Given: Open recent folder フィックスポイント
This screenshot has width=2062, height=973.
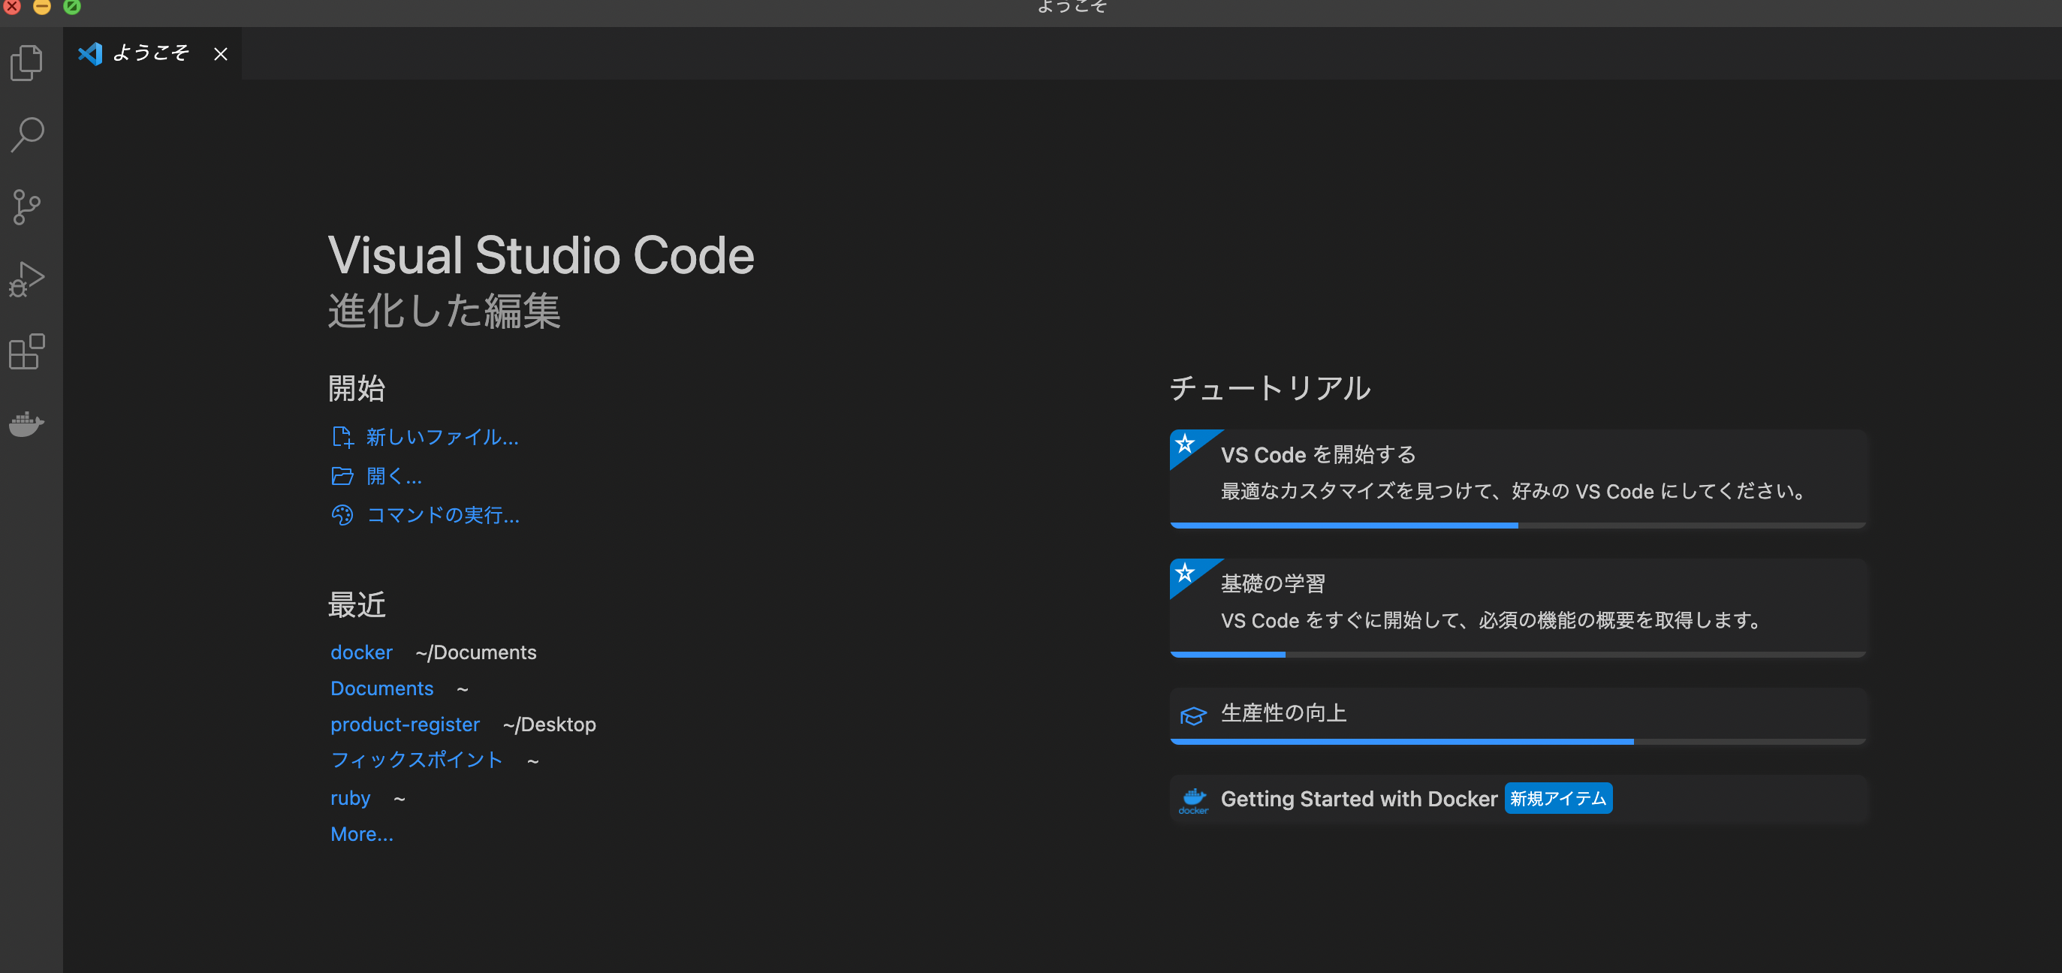Looking at the screenshot, I should tap(417, 760).
